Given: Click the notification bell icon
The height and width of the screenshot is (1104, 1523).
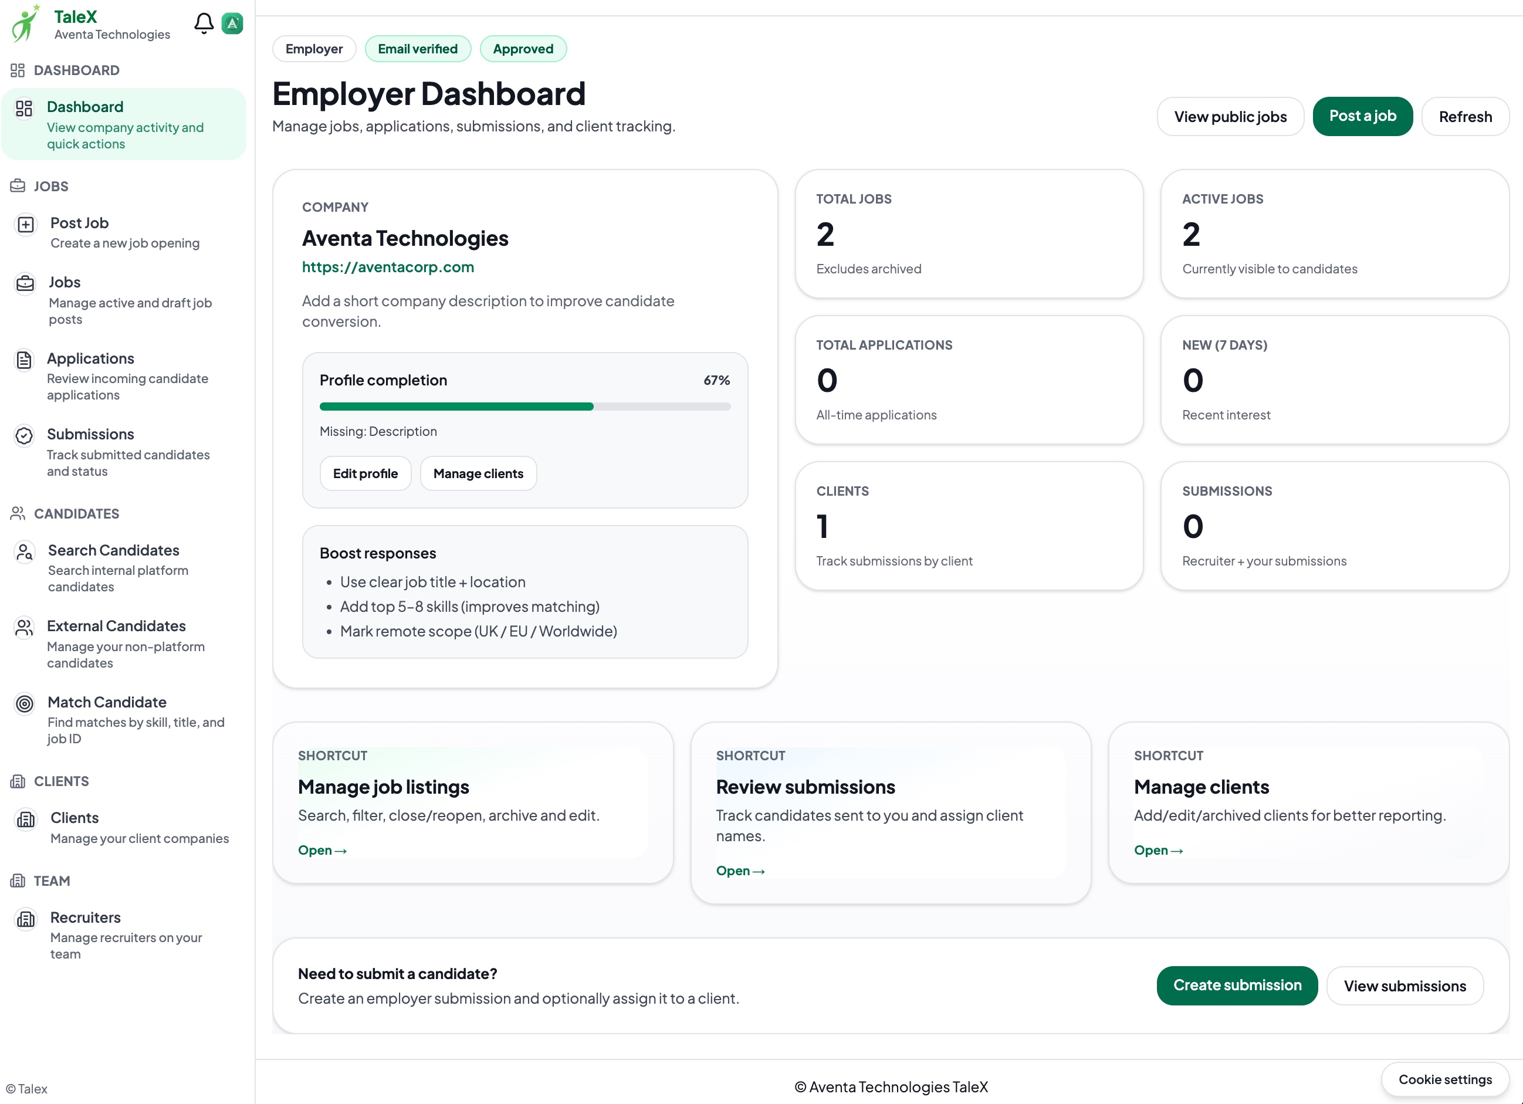Looking at the screenshot, I should point(204,23).
